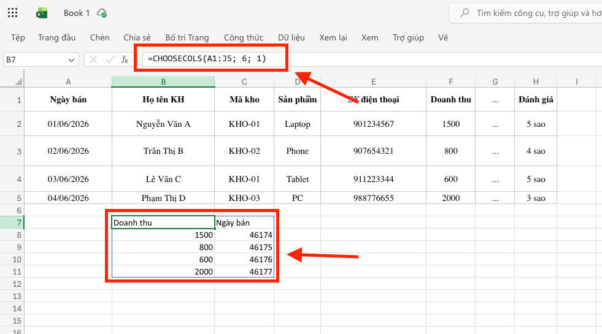Select column I header
The height and width of the screenshot is (334, 602).
(x=577, y=82)
